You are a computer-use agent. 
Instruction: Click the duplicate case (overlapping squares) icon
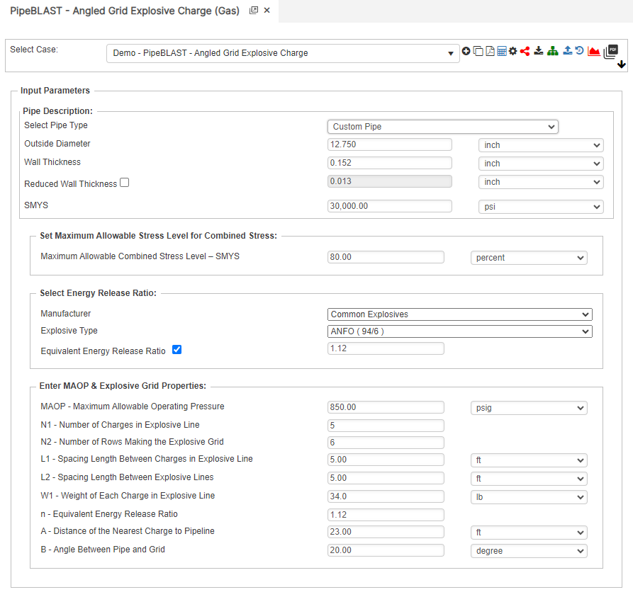click(x=478, y=51)
